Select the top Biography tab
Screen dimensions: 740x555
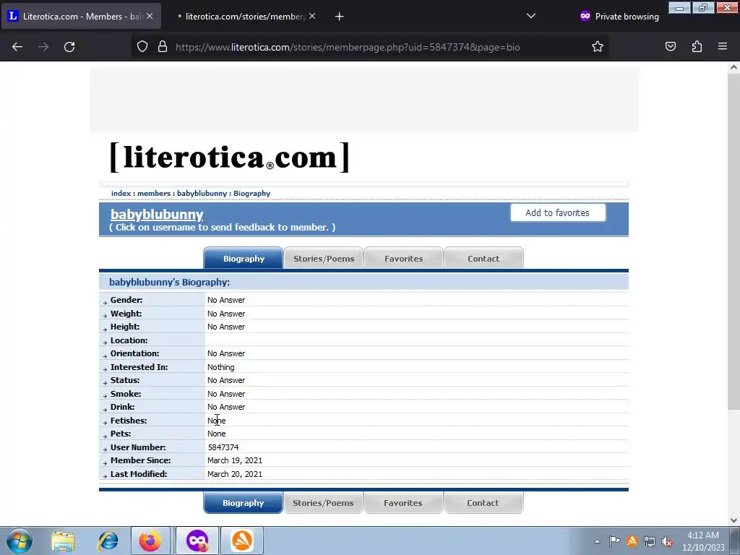point(244,258)
